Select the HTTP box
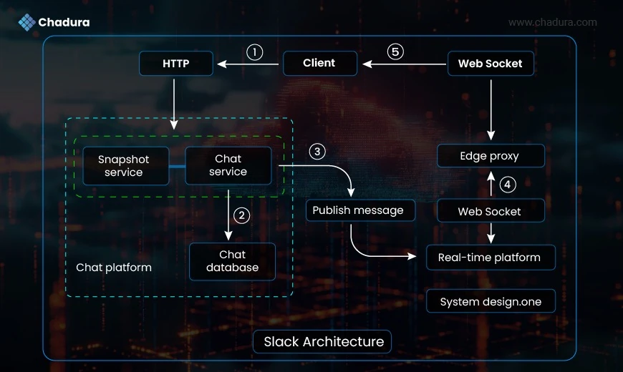Viewport: 623px width, 372px height. [176, 64]
